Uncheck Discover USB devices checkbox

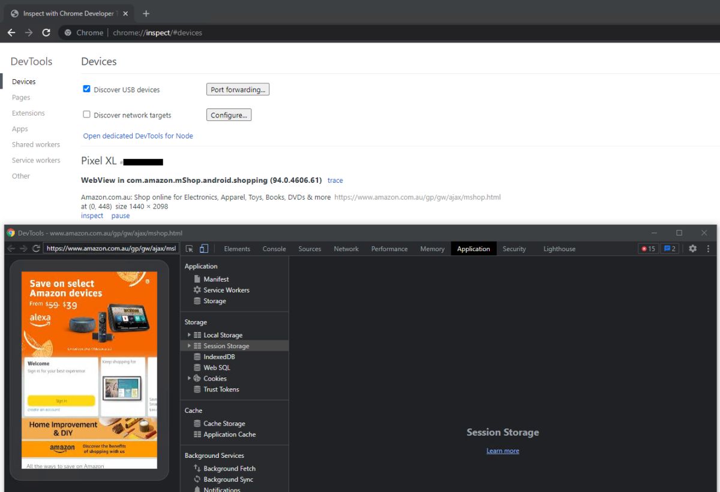point(86,89)
